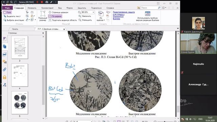Viewport: 217px width, 122px height.
Task: Open the document tabs list dropdown arrow
Action: (x=178, y=28)
